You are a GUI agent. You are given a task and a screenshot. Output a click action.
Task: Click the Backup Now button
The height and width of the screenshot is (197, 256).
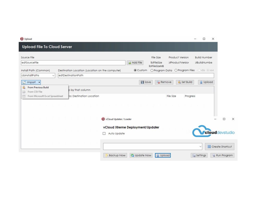(x=115, y=155)
